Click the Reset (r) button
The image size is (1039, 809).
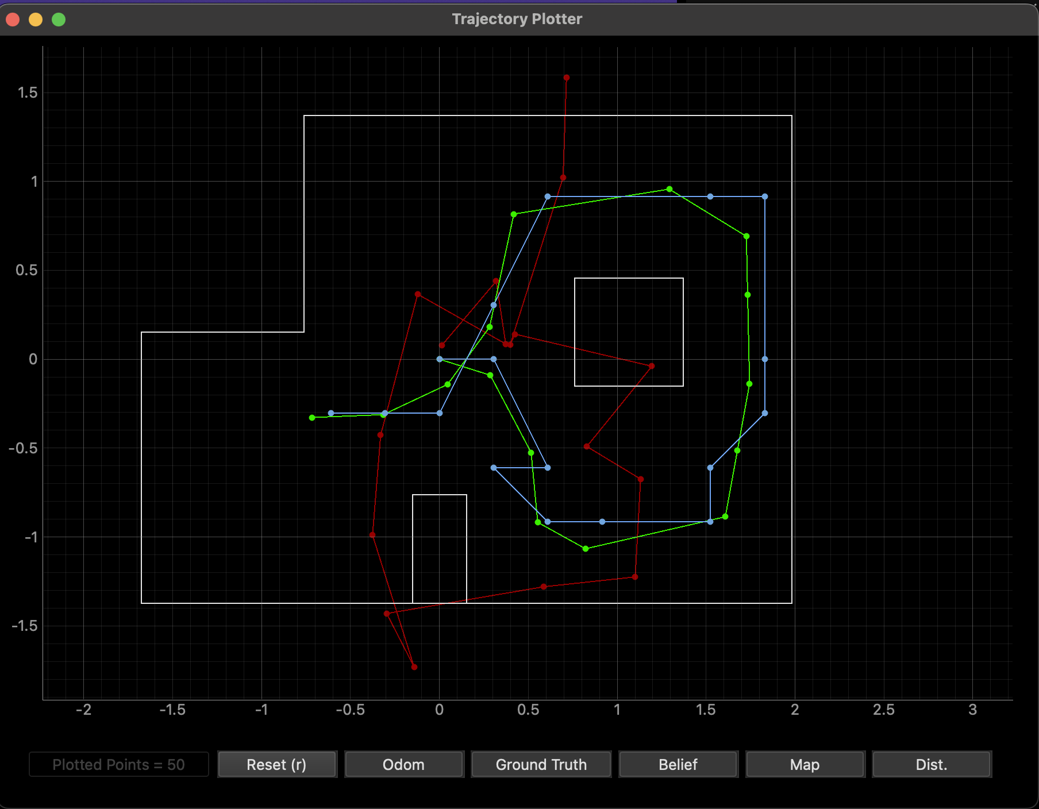[277, 764]
